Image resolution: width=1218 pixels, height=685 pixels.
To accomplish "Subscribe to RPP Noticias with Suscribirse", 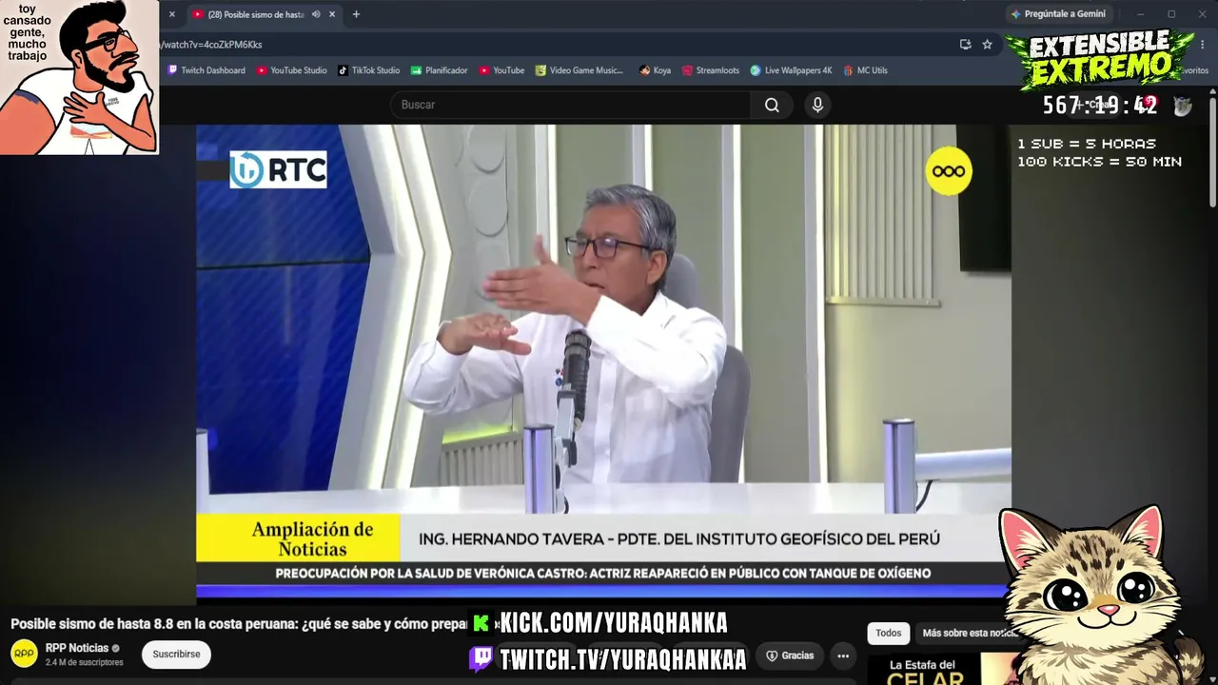I will [x=176, y=655].
